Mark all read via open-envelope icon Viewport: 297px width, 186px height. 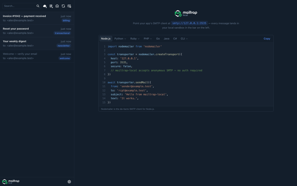[x=57, y=6]
